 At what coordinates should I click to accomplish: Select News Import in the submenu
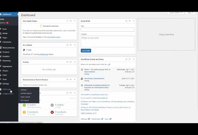click(x=25, y=97)
